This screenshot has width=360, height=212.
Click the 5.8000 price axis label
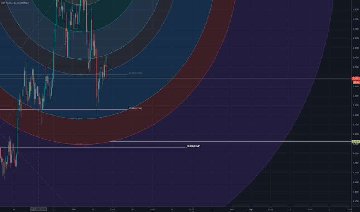[x=356, y=58]
